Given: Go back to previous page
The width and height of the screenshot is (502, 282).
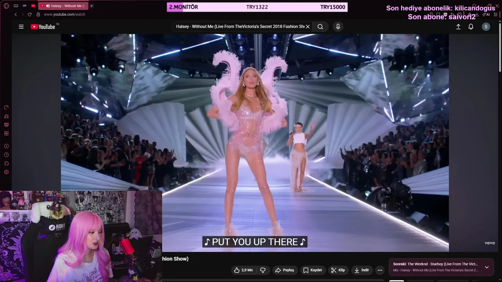Looking at the screenshot, I should [16, 14].
